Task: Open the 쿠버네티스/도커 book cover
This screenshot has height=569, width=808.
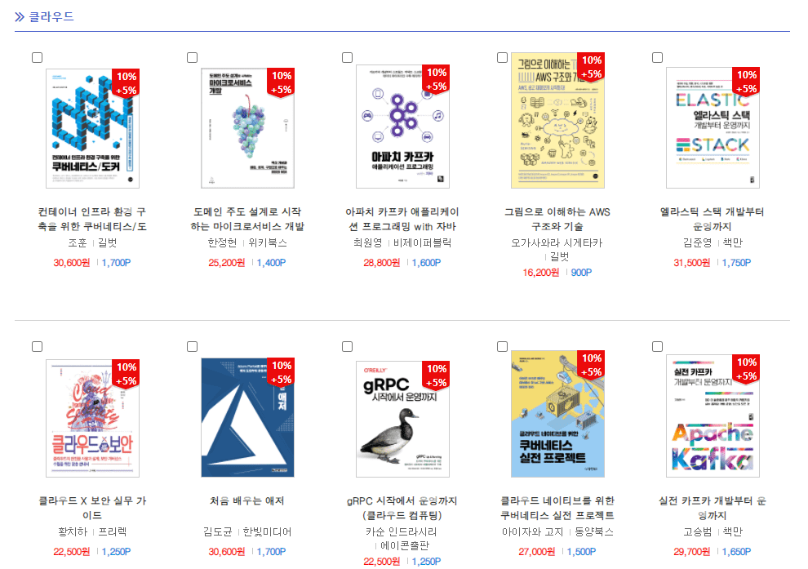Action: point(93,128)
